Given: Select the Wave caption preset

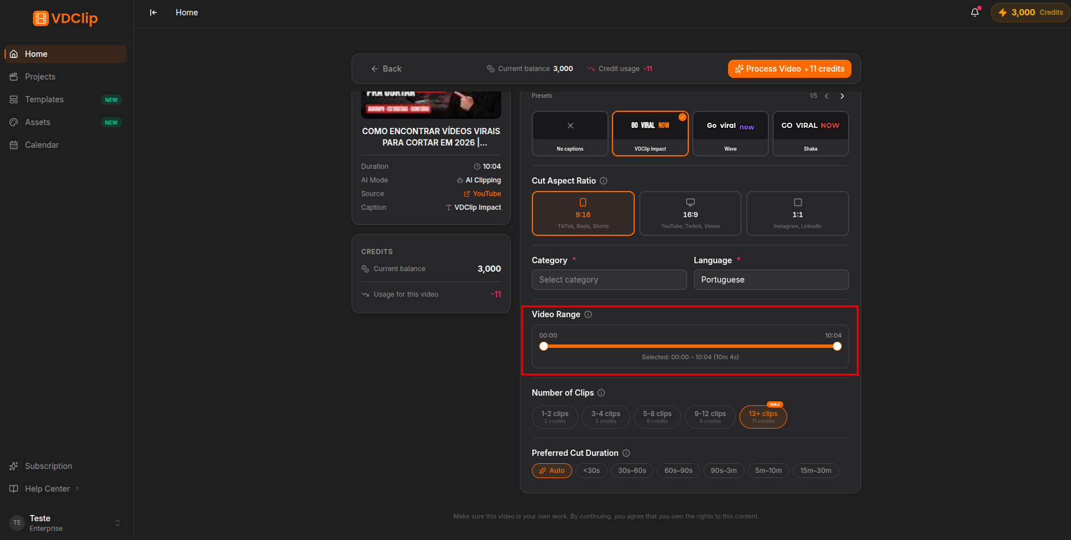Looking at the screenshot, I should point(730,134).
